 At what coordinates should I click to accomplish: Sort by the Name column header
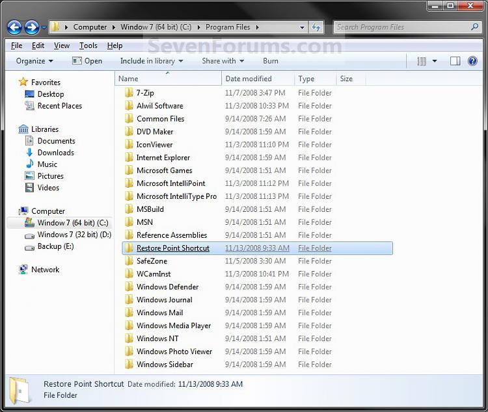[168, 79]
